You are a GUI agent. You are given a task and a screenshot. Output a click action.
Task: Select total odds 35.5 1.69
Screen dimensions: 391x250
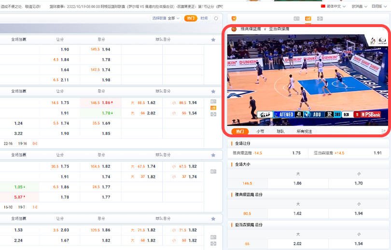pyautogui.click(x=100, y=123)
